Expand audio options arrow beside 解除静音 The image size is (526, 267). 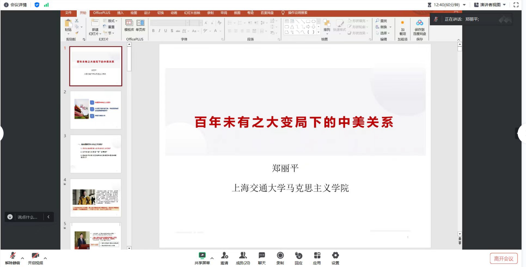23,258
